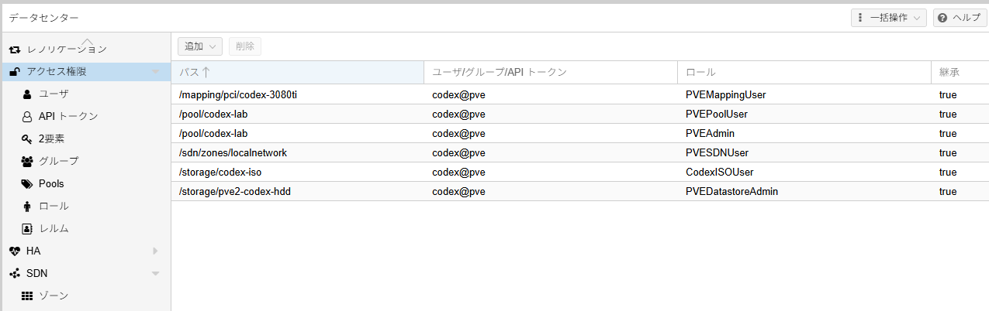Screen dimensions: 989x311
Task: Select ユーザ in the sidebar tree
Action: pos(85,94)
